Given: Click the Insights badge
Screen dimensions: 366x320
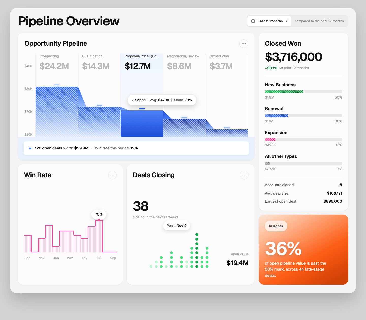Looking at the screenshot, I should [276, 226].
